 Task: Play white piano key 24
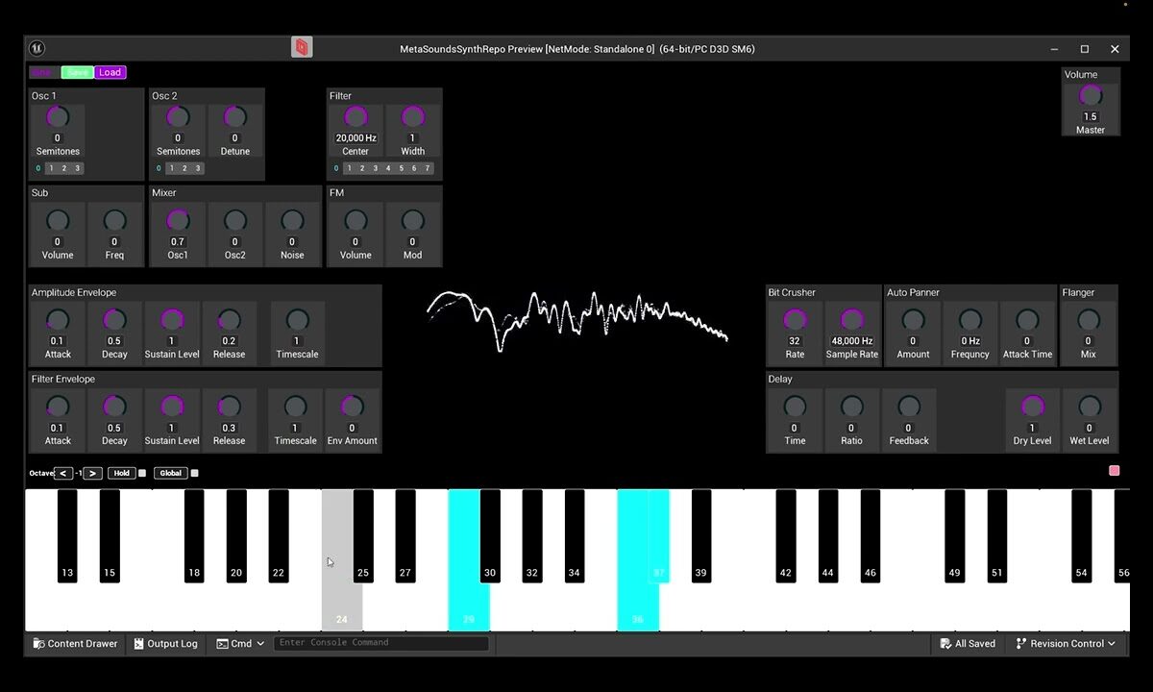(x=341, y=605)
